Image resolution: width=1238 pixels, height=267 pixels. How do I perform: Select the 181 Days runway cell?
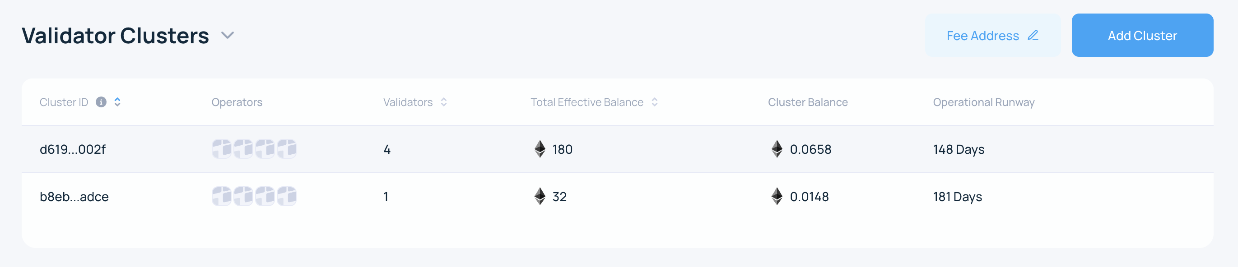pos(957,197)
